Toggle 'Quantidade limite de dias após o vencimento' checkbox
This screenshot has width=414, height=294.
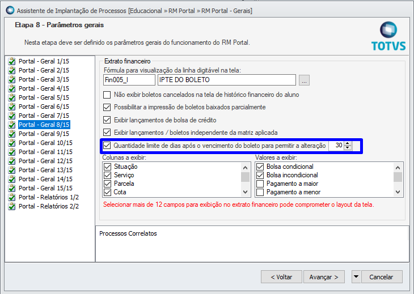[x=107, y=145]
